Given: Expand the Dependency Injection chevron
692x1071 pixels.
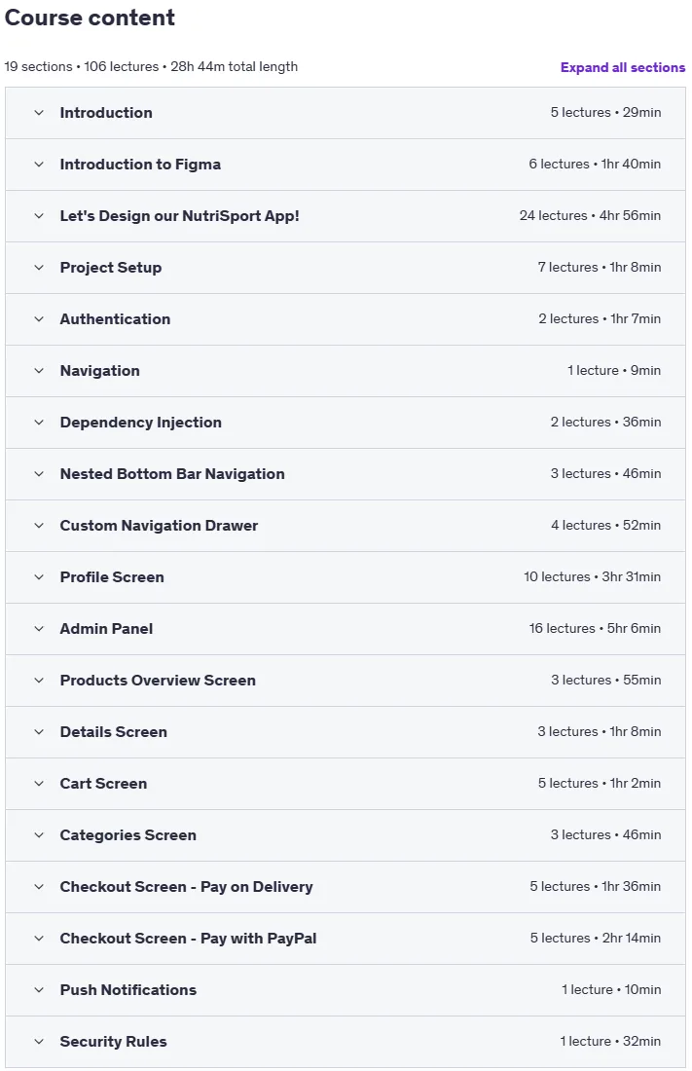Looking at the screenshot, I should click(x=39, y=423).
